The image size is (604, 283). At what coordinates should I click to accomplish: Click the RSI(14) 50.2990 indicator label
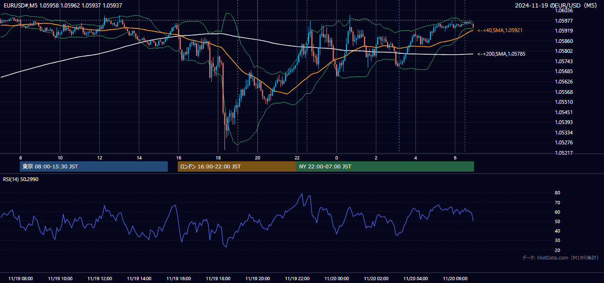(21, 179)
